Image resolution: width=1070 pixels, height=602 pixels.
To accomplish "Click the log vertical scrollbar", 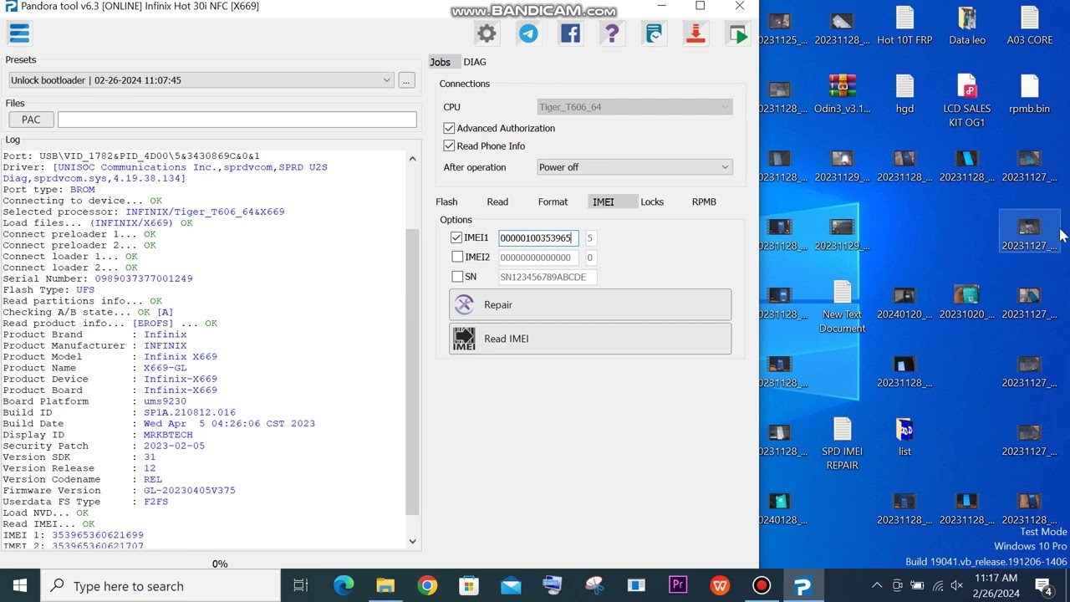I will pyautogui.click(x=412, y=372).
